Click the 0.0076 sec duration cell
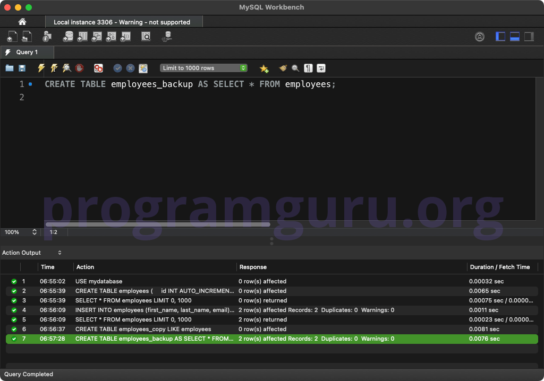The height and width of the screenshot is (381, 544). pos(484,339)
